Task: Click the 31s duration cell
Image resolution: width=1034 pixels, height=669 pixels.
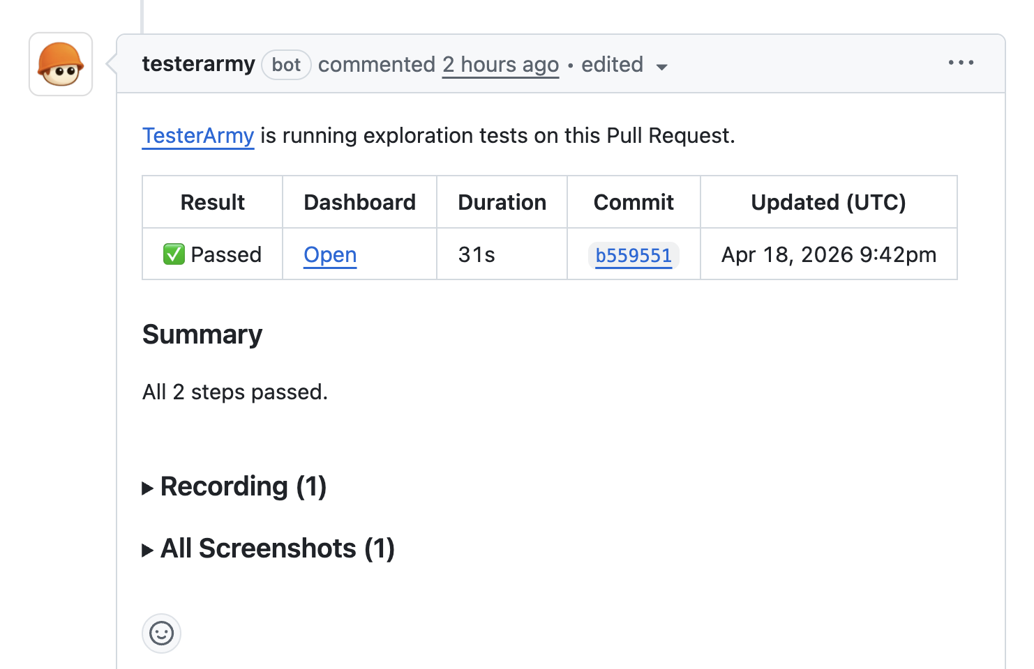Action: (477, 255)
